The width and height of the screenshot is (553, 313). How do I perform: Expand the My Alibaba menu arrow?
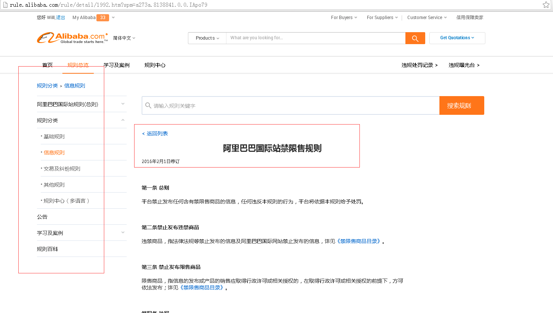(x=113, y=18)
